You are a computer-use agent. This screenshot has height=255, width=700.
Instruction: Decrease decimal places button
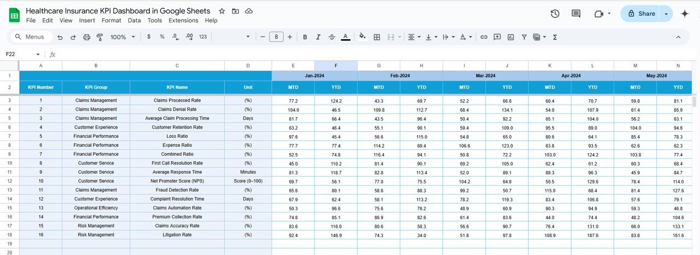point(175,37)
